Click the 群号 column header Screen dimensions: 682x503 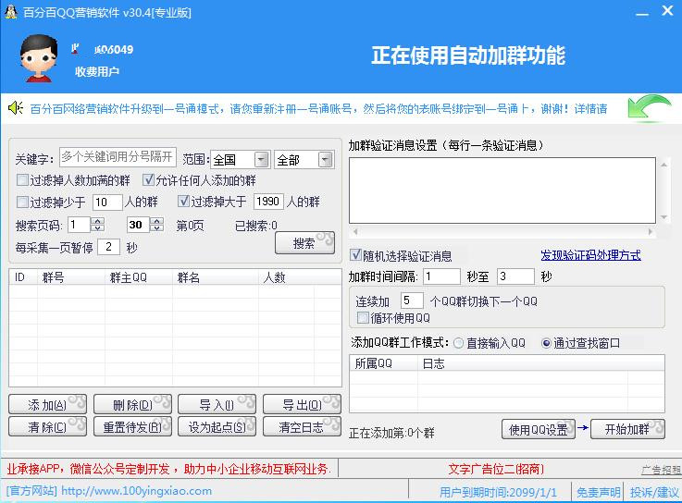(71, 277)
